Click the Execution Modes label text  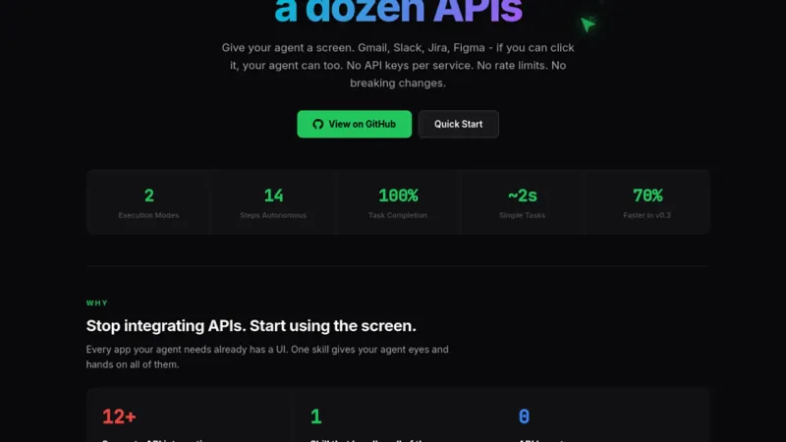coord(148,215)
